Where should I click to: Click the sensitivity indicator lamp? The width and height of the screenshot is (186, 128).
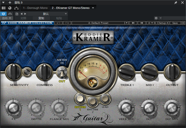click(x=27, y=72)
